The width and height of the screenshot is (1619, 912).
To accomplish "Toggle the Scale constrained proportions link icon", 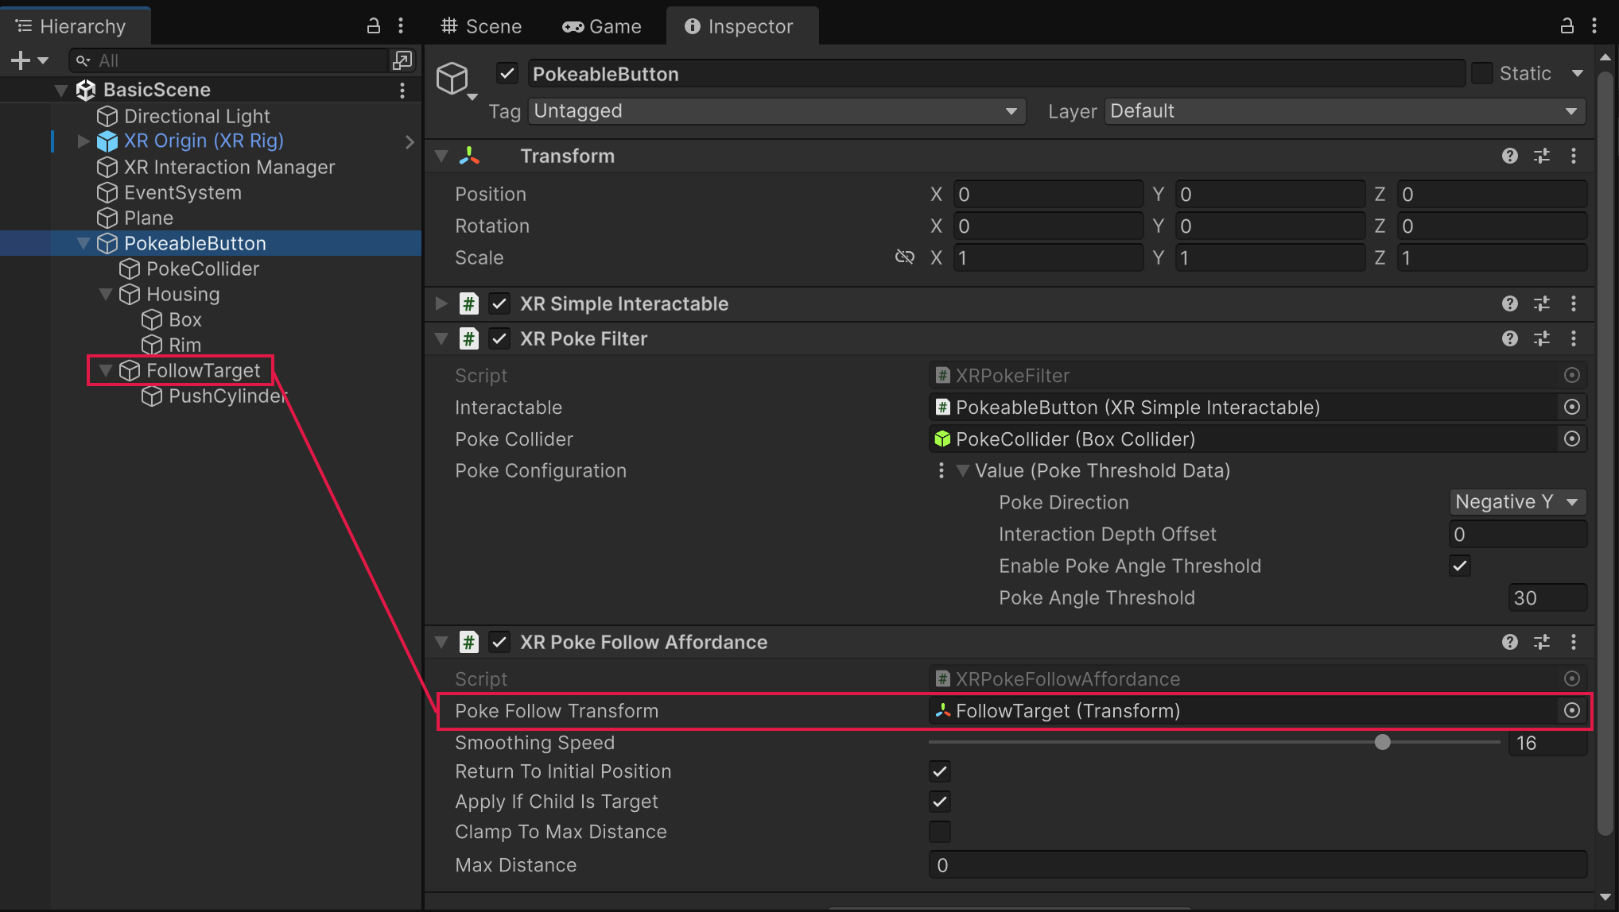I will coord(905,257).
